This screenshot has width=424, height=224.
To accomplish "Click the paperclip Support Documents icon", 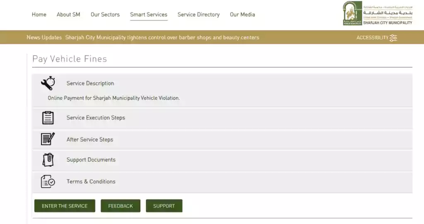I will 48,159.
